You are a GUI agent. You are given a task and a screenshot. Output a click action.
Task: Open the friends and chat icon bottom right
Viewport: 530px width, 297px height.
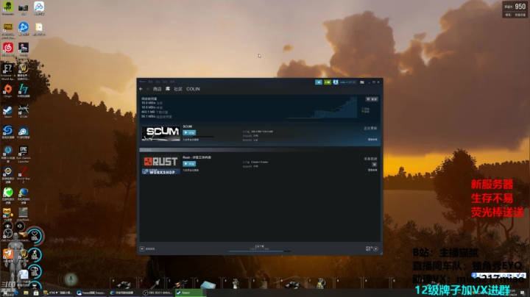tap(375, 248)
